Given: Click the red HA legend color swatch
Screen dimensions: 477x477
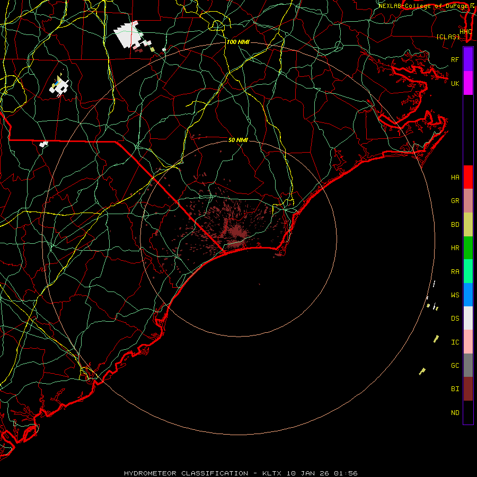Looking at the screenshot, I should [468, 177].
